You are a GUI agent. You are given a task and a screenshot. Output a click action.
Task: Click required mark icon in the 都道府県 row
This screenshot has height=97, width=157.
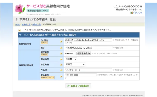pos(61,59)
